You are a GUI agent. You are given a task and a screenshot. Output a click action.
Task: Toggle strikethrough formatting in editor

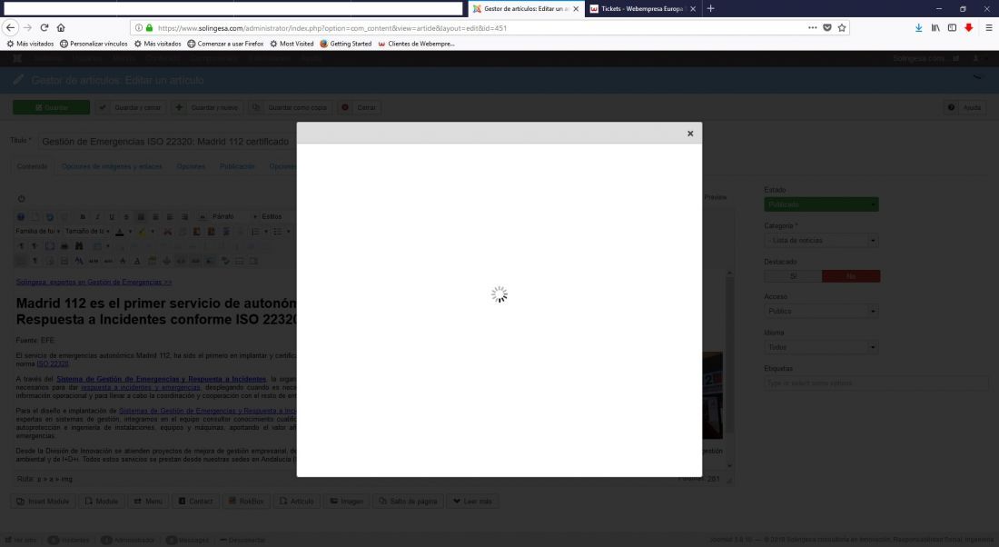pos(126,217)
